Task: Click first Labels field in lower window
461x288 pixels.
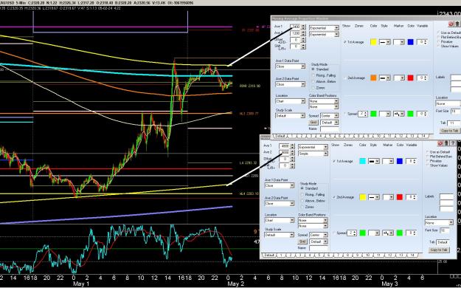Action: pos(446,196)
